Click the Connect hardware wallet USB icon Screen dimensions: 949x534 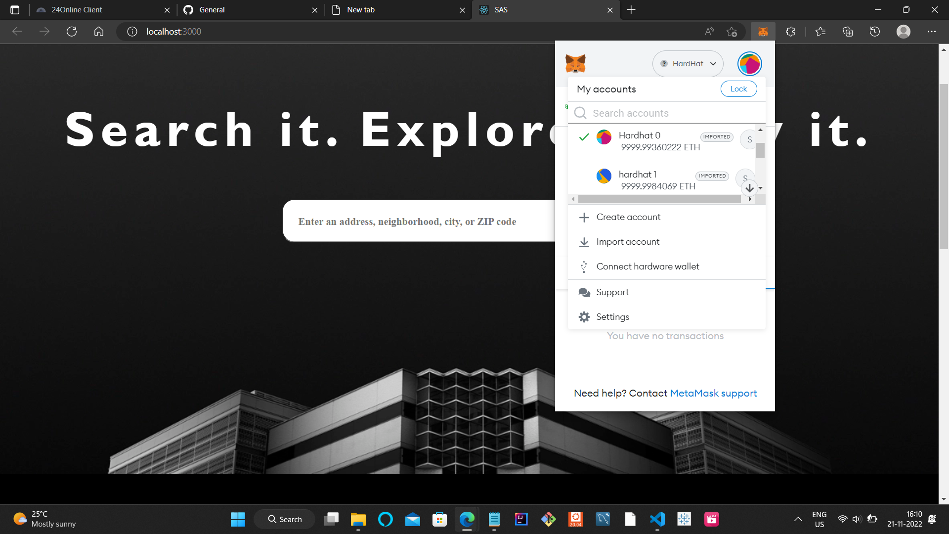click(584, 266)
